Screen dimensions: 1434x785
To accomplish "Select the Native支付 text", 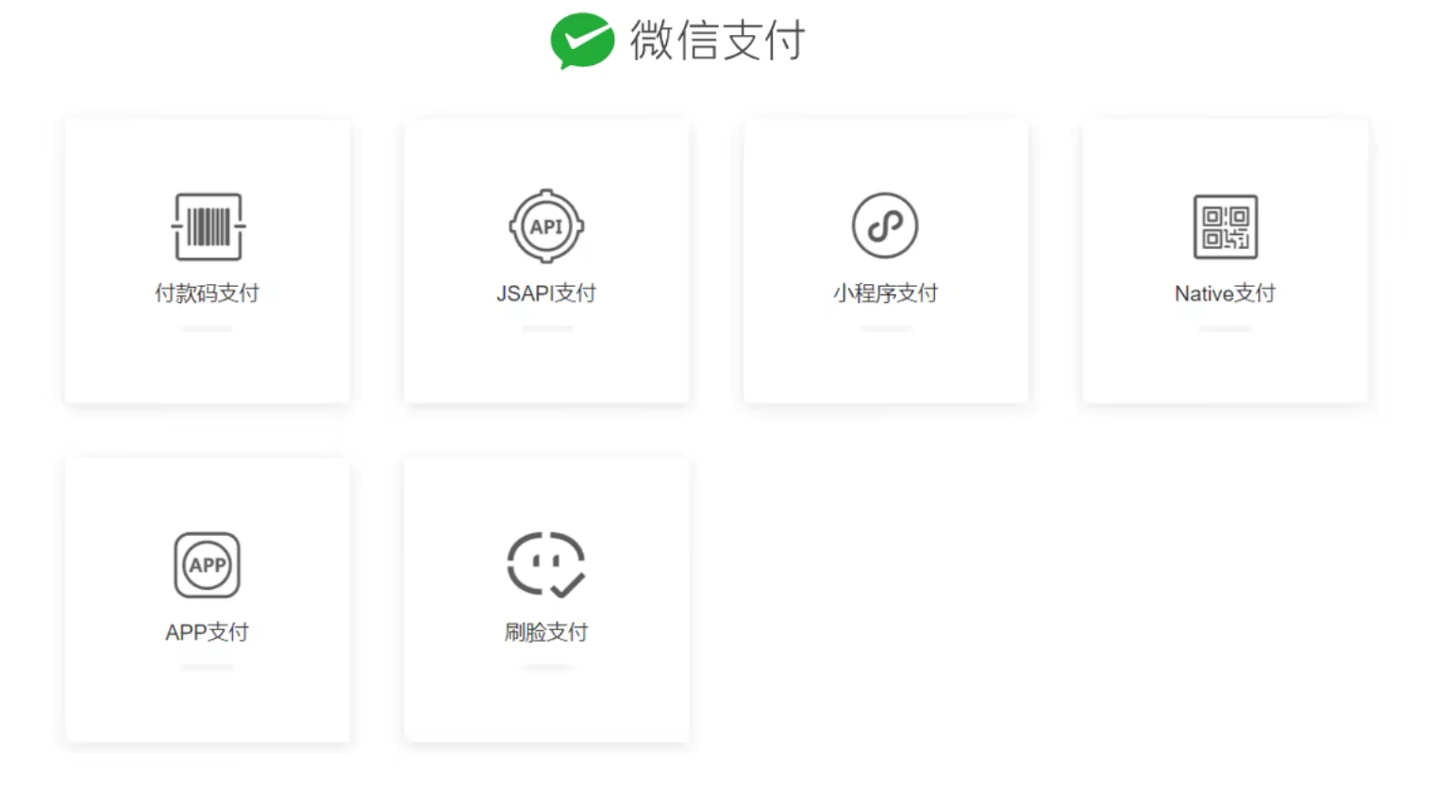I will click(1225, 293).
